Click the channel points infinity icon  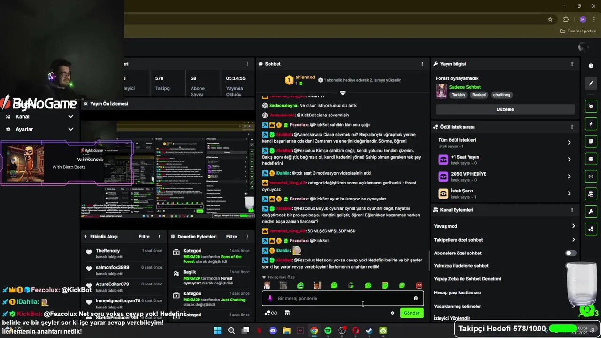[x=271, y=313]
